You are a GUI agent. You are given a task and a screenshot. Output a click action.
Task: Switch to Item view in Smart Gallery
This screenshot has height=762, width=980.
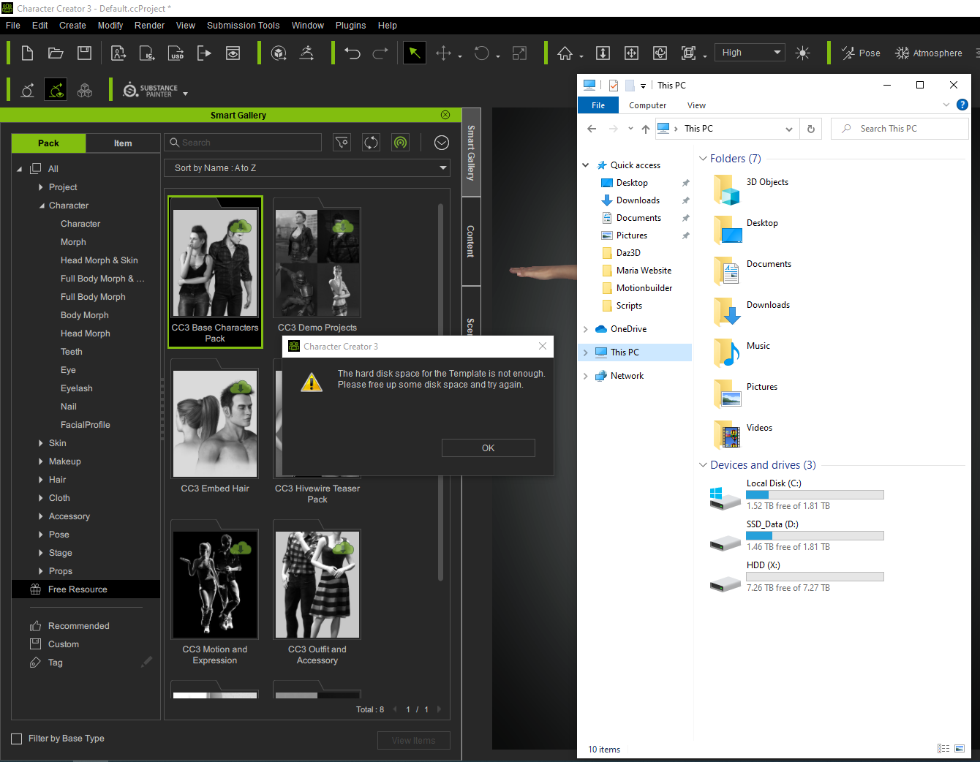click(123, 143)
